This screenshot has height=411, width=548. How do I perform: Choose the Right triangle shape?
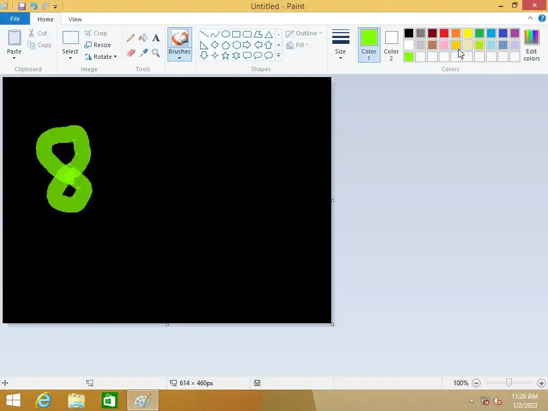(x=204, y=45)
